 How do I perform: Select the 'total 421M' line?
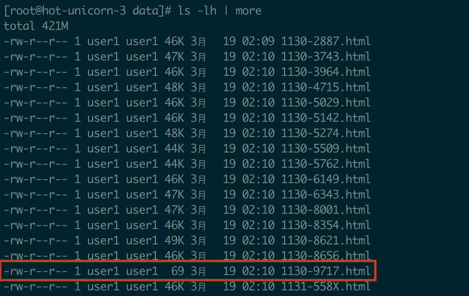click(x=36, y=26)
